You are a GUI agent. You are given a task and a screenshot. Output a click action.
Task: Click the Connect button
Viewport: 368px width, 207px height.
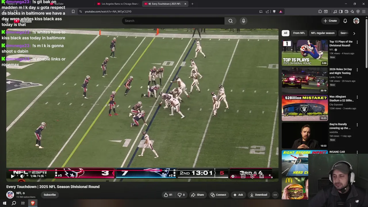pos(218,195)
